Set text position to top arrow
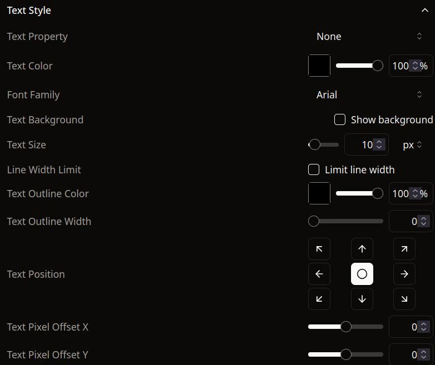The image size is (435, 365). coord(362,249)
